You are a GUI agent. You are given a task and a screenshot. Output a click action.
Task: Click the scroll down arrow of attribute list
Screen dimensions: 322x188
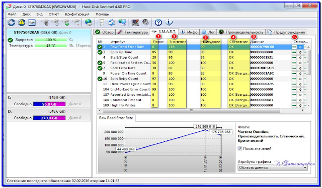(x=308, y=106)
